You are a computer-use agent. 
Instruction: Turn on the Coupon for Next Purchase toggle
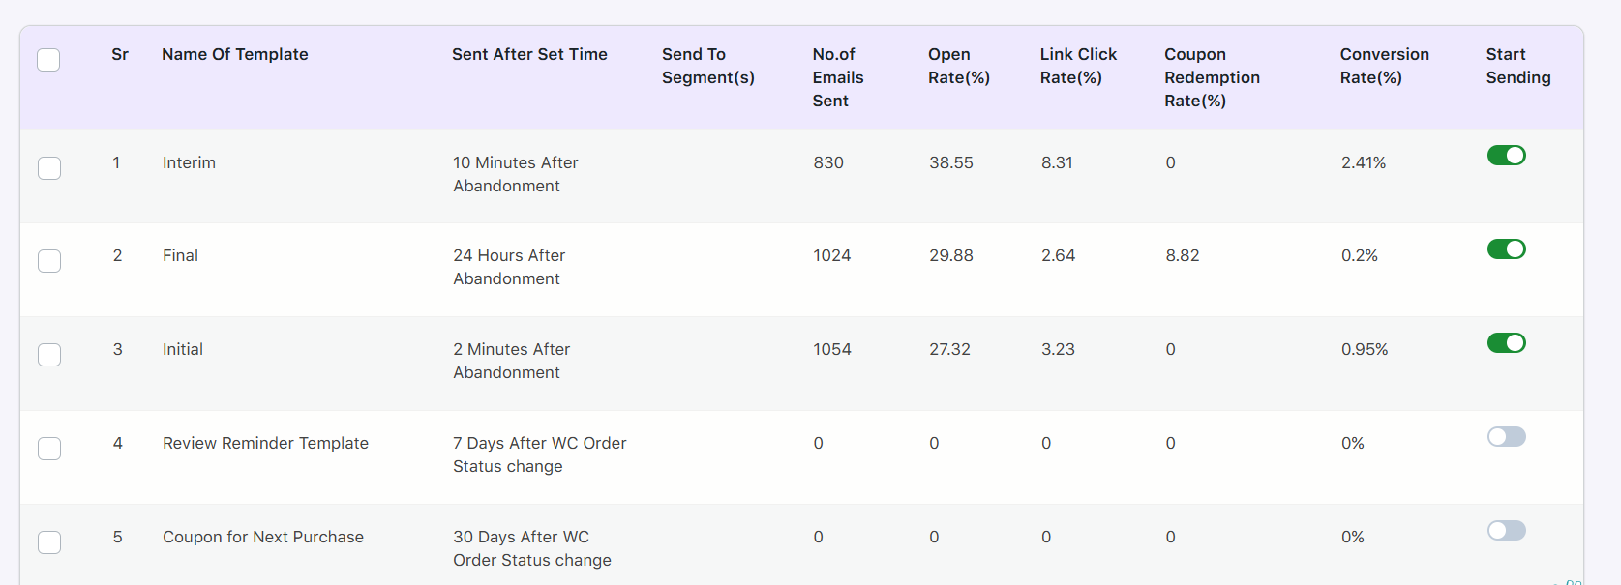coord(1507,531)
